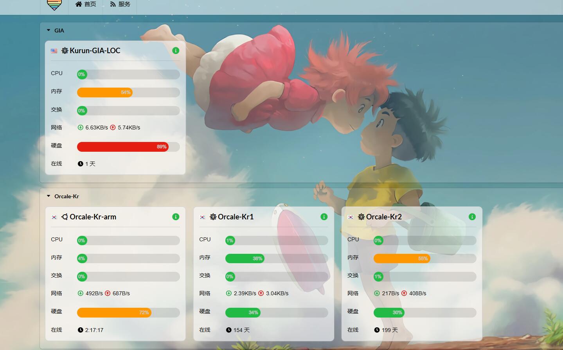Click upload arrow icon on Kurun-GIA-LOC network
Viewport: 563px width, 350px height.
click(x=113, y=127)
